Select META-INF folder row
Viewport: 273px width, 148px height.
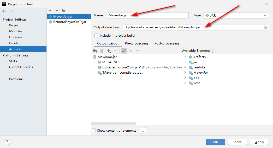coord(108,62)
